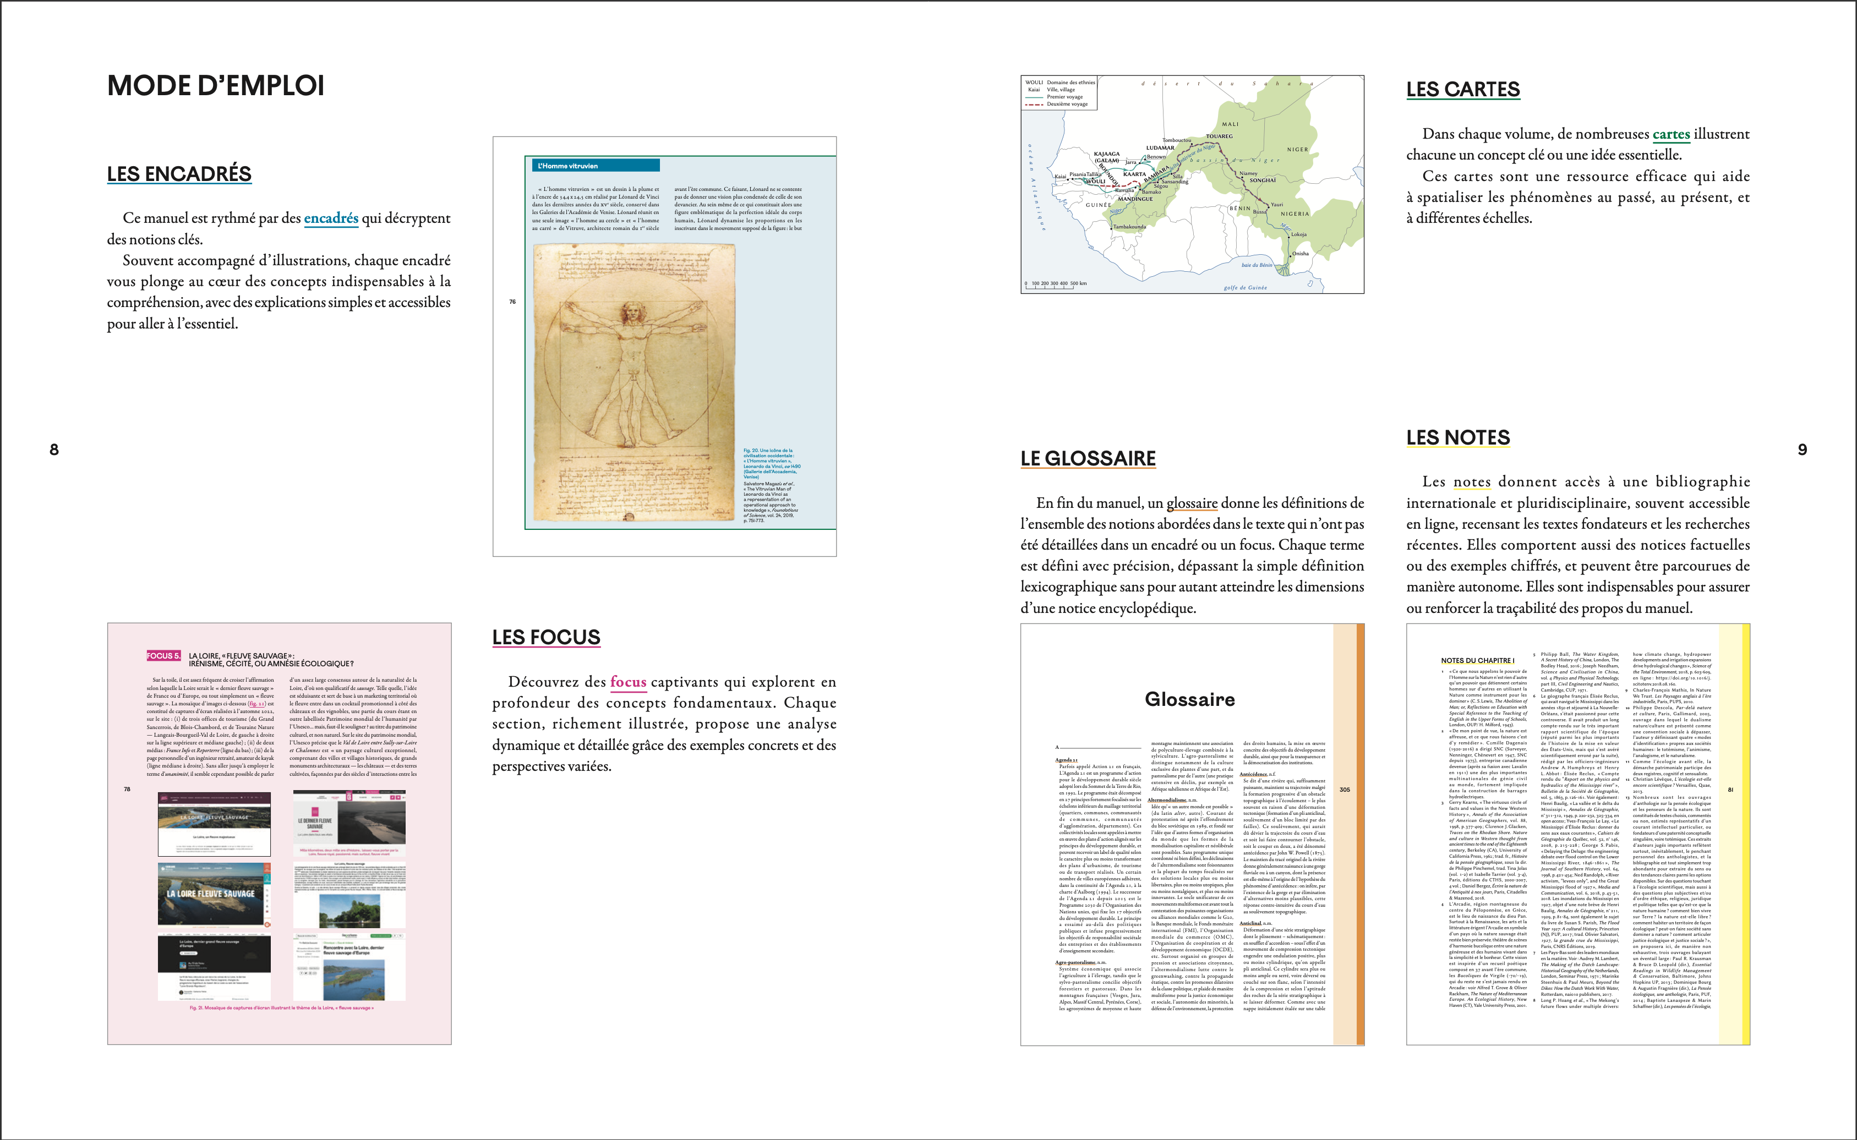Click the underlined "encadrés" link
The height and width of the screenshot is (1140, 1857).
pos(330,218)
